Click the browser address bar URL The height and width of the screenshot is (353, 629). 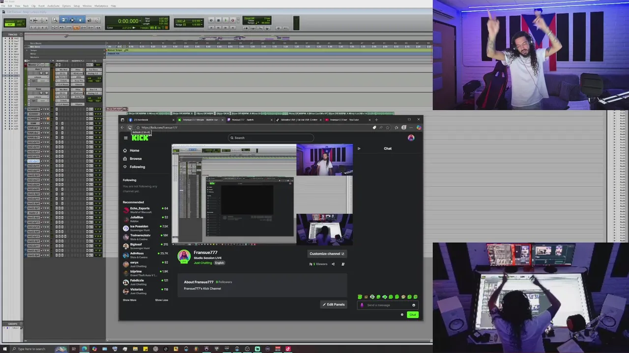pos(159,127)
